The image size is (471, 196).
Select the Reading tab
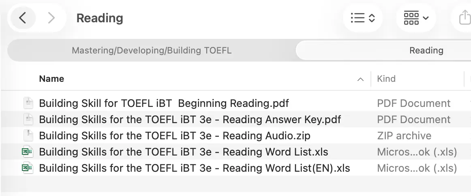[x=426, y=51]
